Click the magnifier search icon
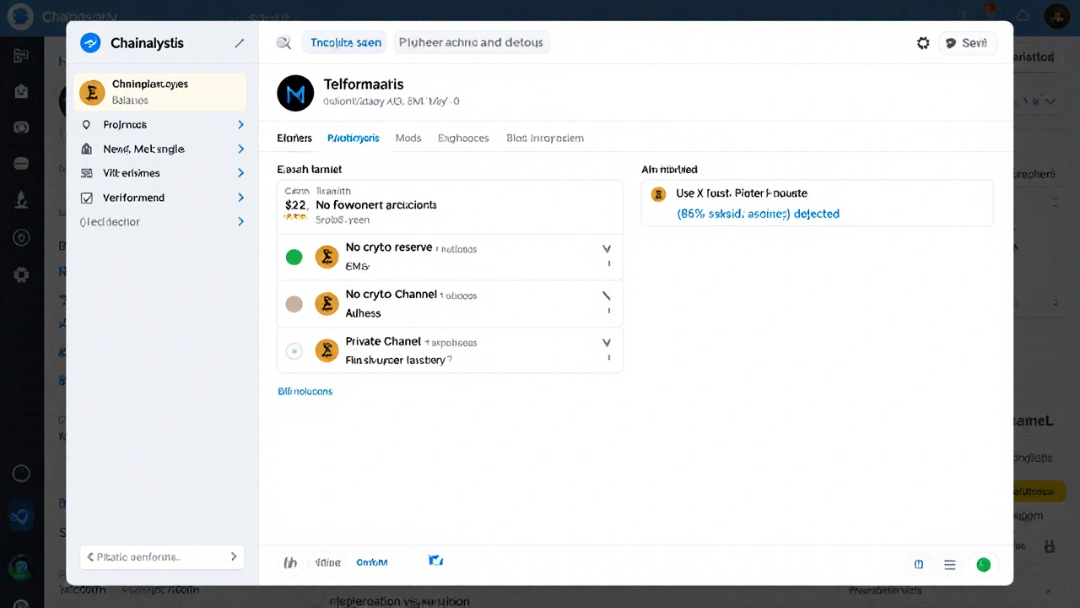The width and height of the screenshot is (1080, 608). 283,42
